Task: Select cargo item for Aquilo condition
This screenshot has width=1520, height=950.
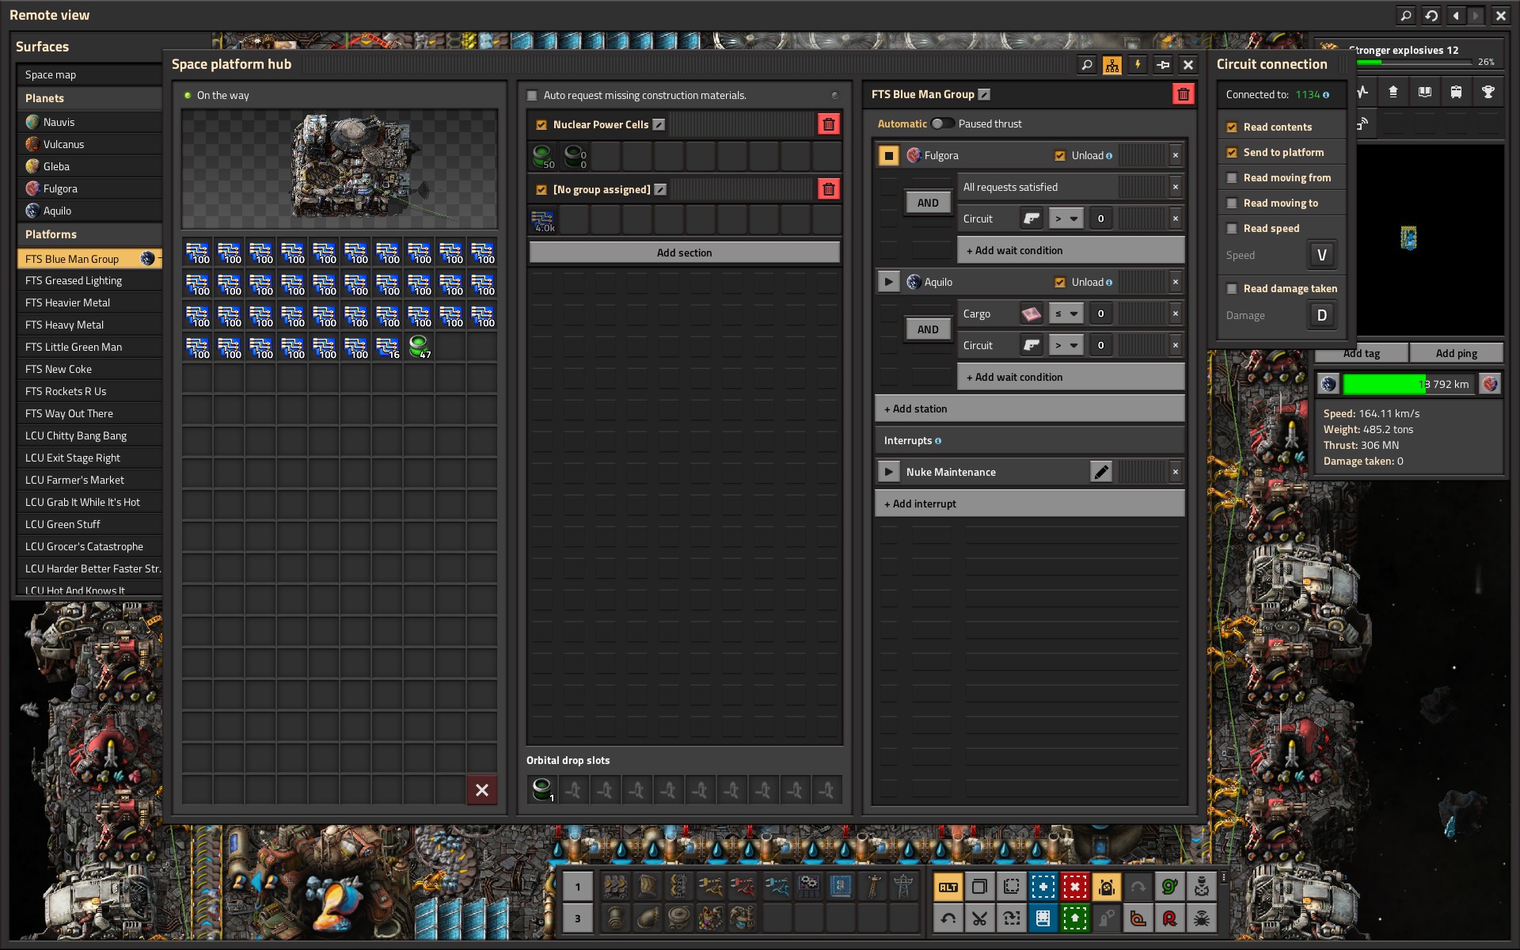Action: coord(1031,313)
